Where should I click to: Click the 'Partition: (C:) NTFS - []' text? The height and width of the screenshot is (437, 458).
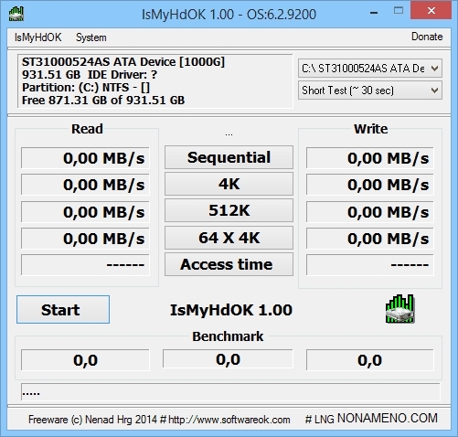coord(86,88)
